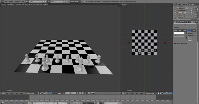
Task: Switch to the Scene properties tab
Action: pos(183,22)
